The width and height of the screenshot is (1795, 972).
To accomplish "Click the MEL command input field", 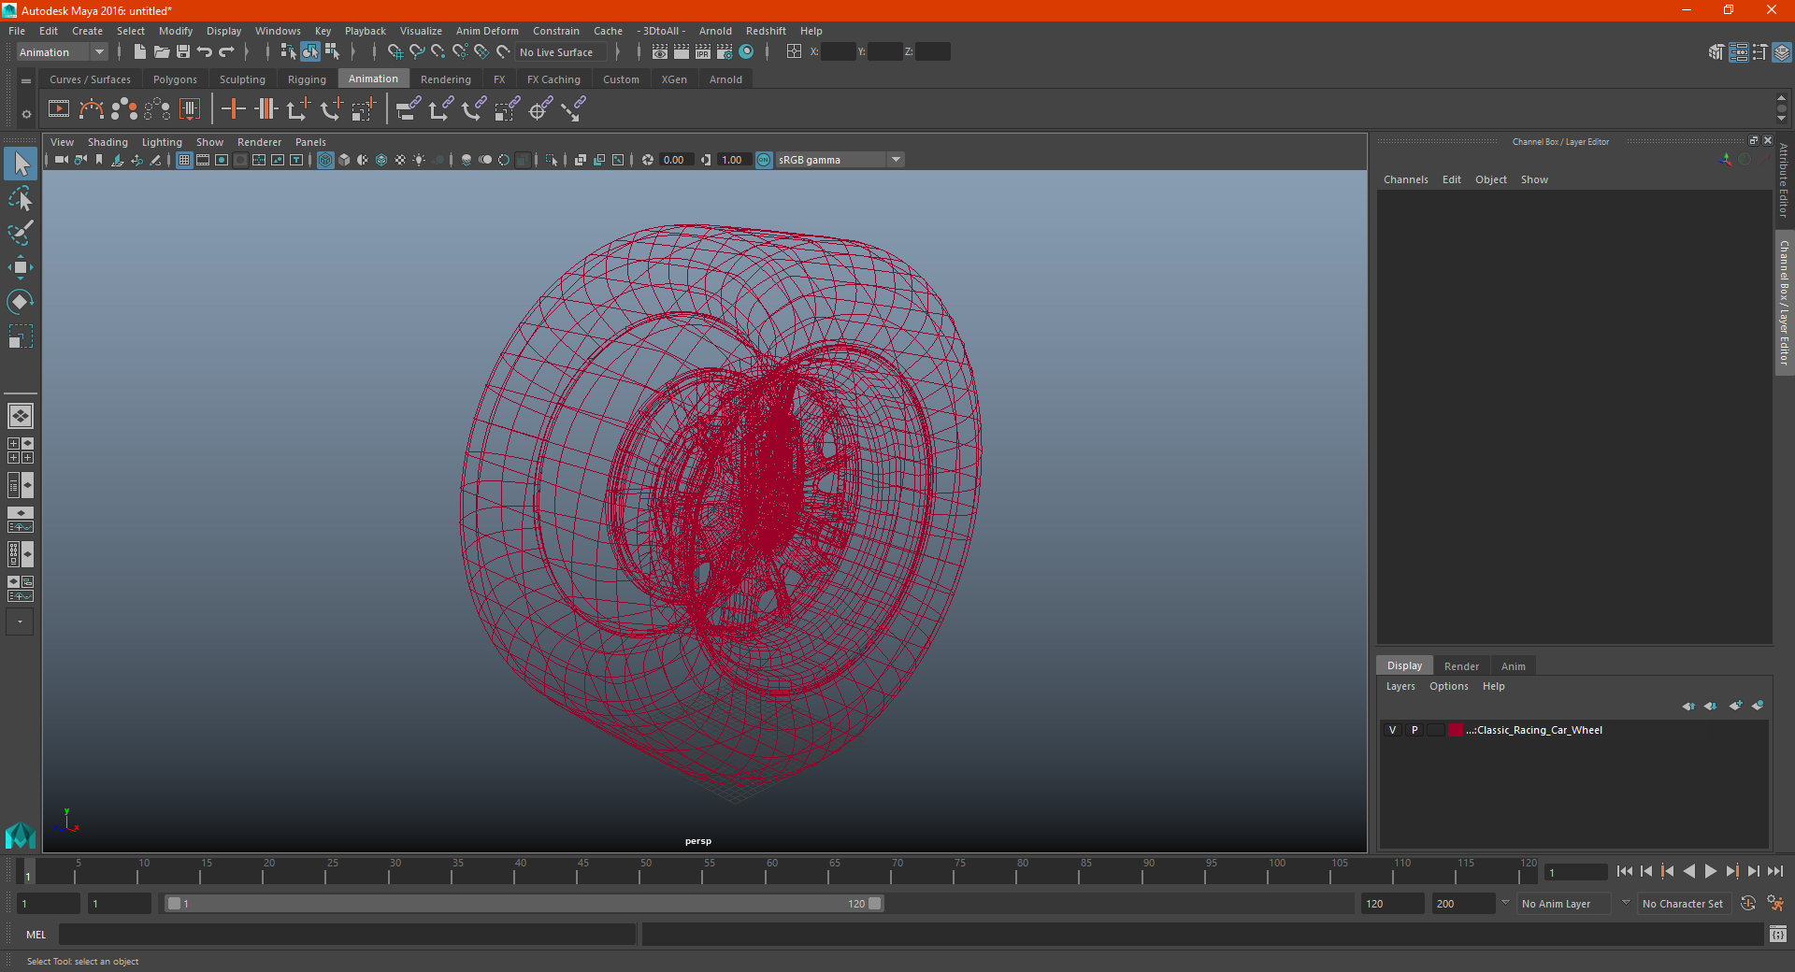I will (x=347, y=934).
